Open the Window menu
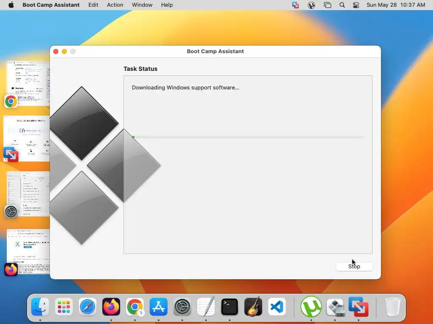The width and height of the screenshot is (433, 324). point(142,5)
